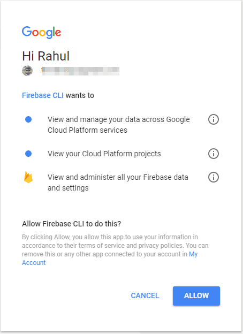Viewport: 243px width, 334px height.
Task: Show info for Cloud Platform projects permission
Action: [x=214, y=154]
